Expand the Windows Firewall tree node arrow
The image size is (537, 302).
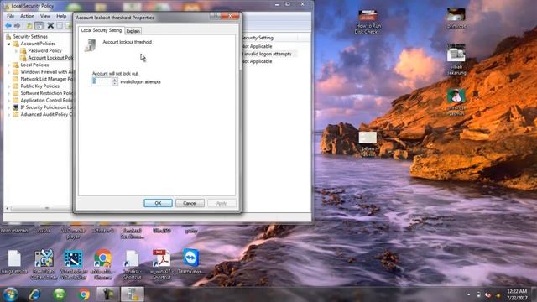[x=9, y=72]
